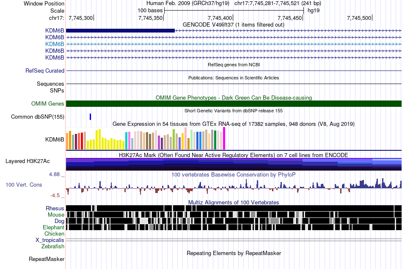Click the Layered H3K27Ac label
Screen dimensions: 402x269
click(28, 161)
